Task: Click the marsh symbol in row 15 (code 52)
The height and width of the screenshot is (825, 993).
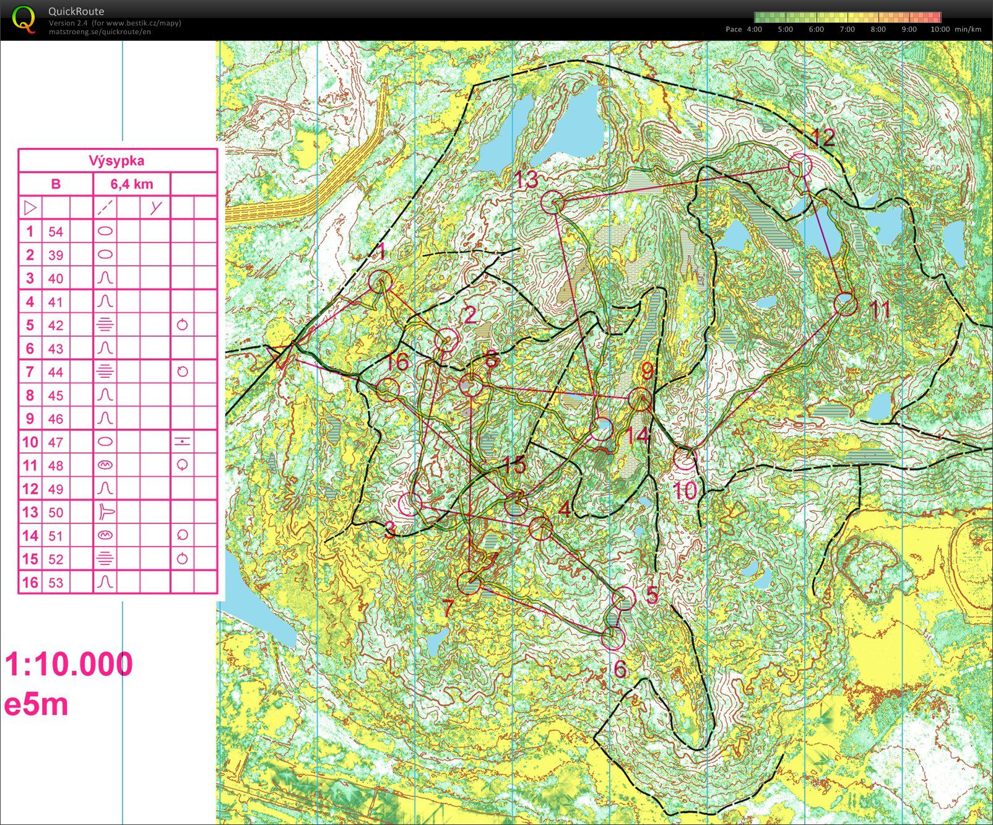Action: [105, 559]
